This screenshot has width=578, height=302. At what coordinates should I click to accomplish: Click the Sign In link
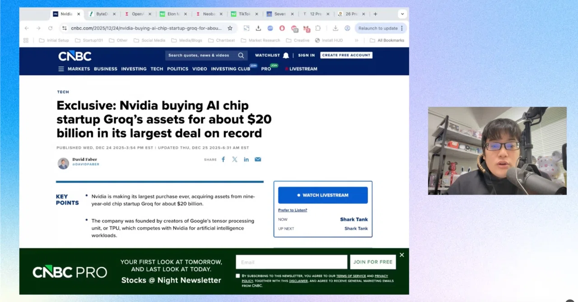click(306, 55)
